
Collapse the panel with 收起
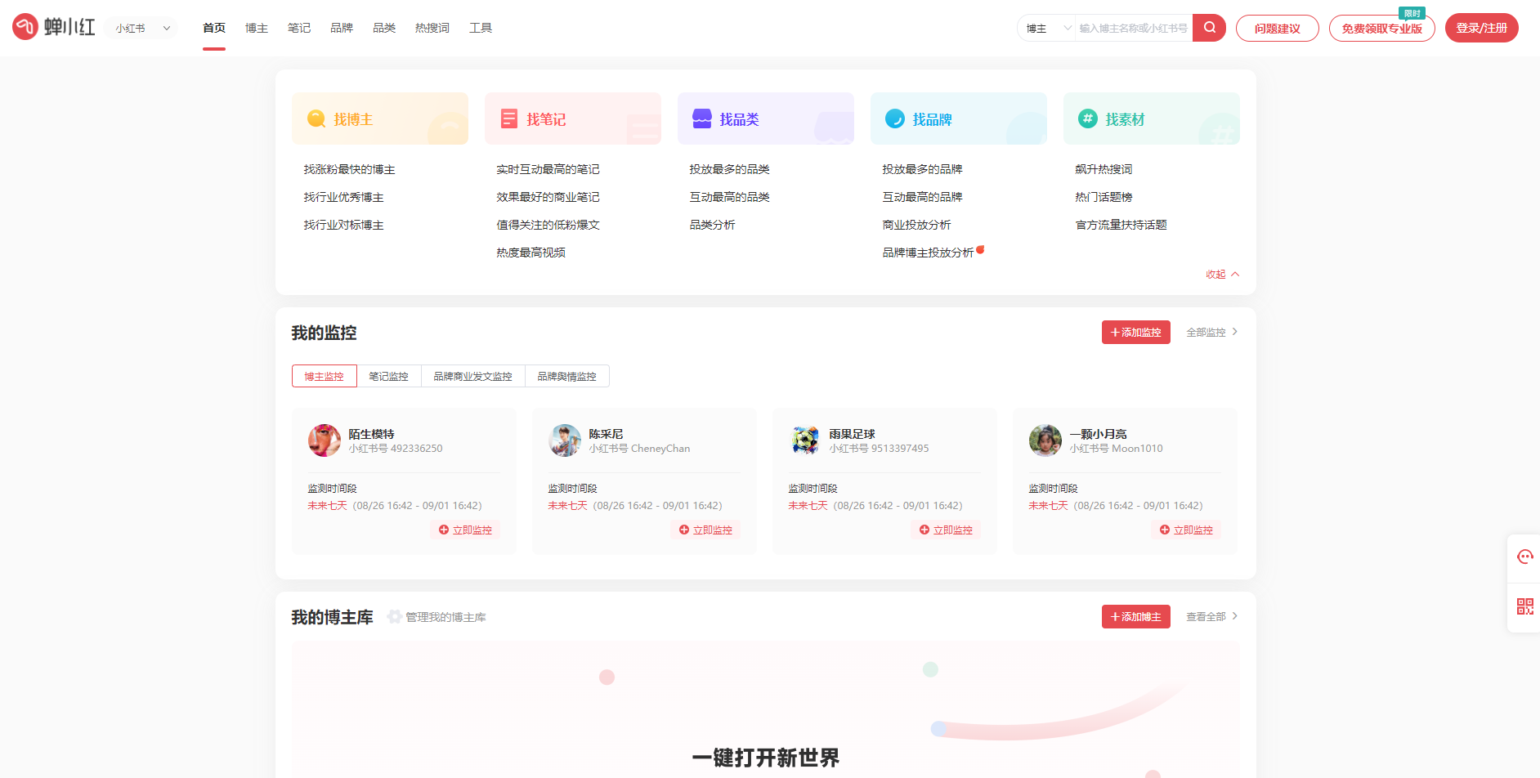click(1222, 275)
